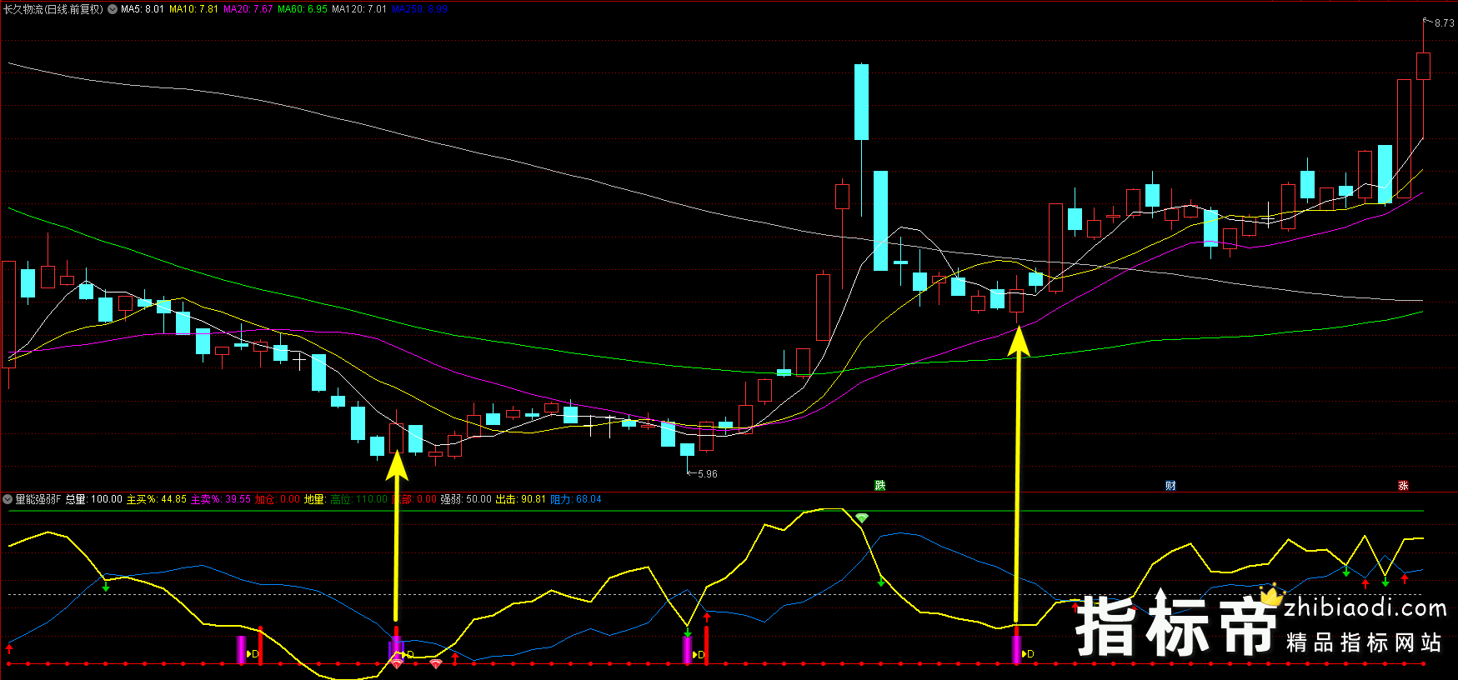The width and height of the screenshot is (1458, 680).
Task: Click the 强弱: 50.00 value
Action: pos(466,499)
